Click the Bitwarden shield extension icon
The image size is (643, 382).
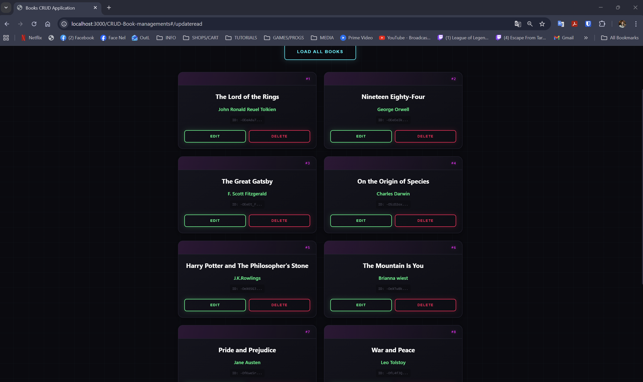pos(588,24)
